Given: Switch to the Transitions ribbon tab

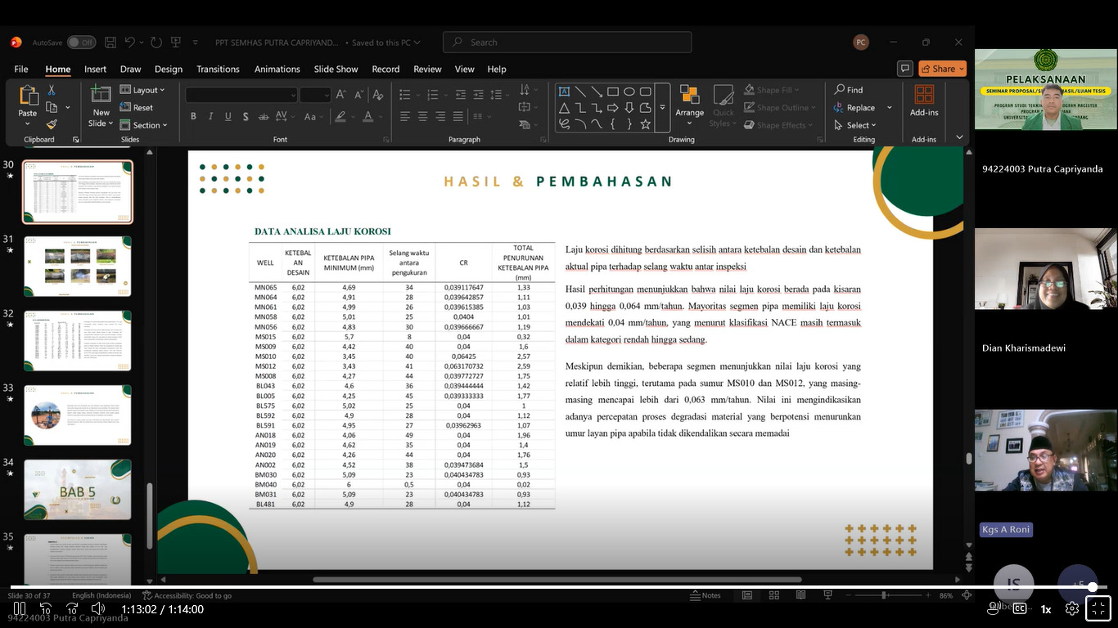Looking at the screenshot, I should point(218,70).
